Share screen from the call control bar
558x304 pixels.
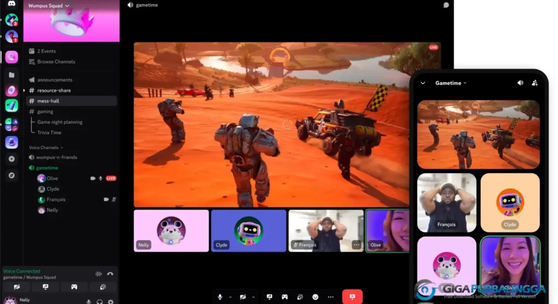269,296
